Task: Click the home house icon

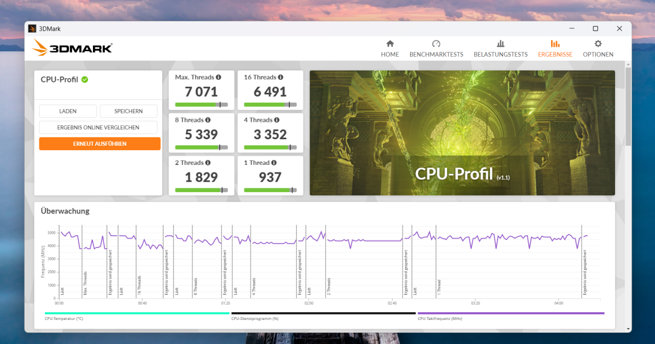Action: 390,44
